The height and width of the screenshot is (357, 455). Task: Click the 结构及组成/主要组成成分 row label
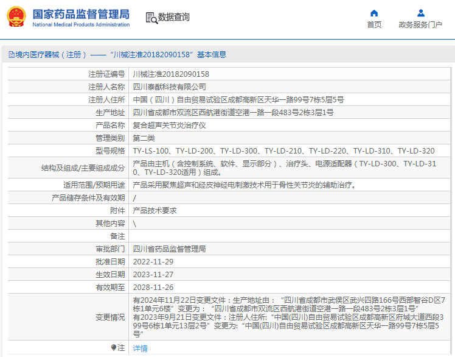pyautogui.click(x=83, y=168)
